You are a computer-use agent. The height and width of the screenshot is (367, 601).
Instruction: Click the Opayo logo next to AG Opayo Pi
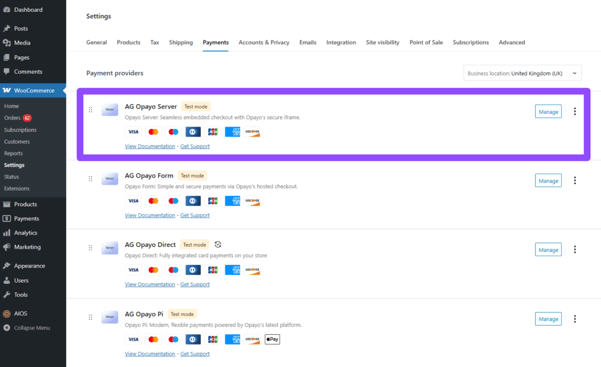point(110,317)
